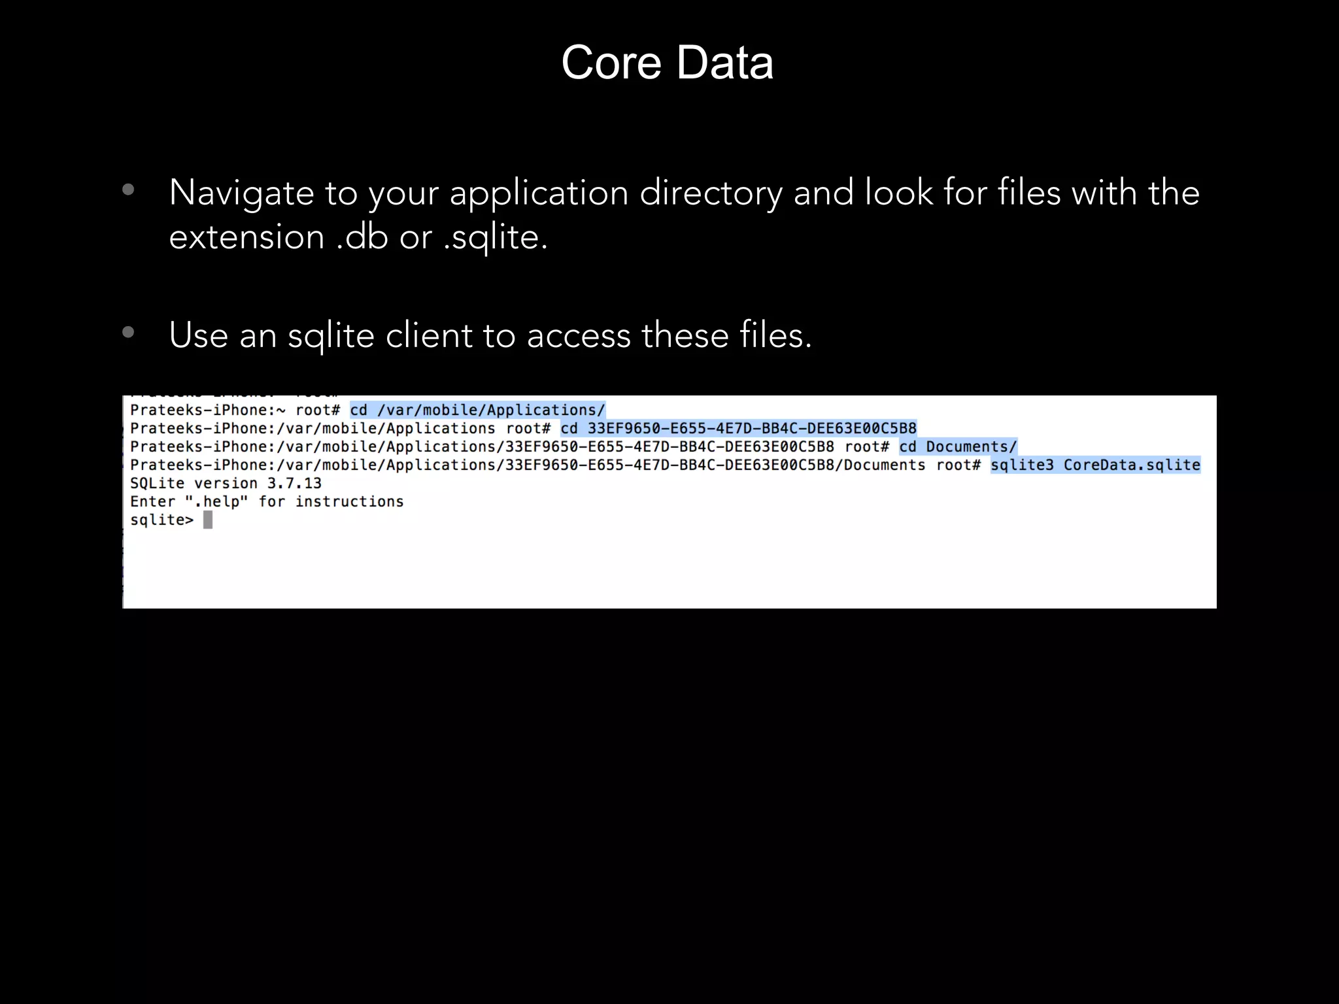Click the gray terminal cursor block
The height and width of the screenshot is (1004, 1339).
(208, 520)
